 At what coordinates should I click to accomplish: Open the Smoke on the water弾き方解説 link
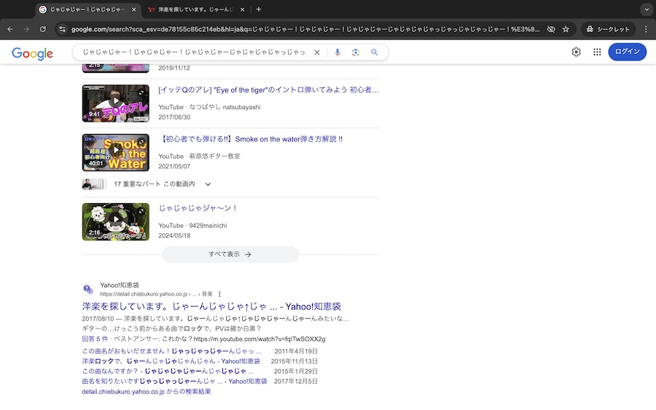(250, 139)
